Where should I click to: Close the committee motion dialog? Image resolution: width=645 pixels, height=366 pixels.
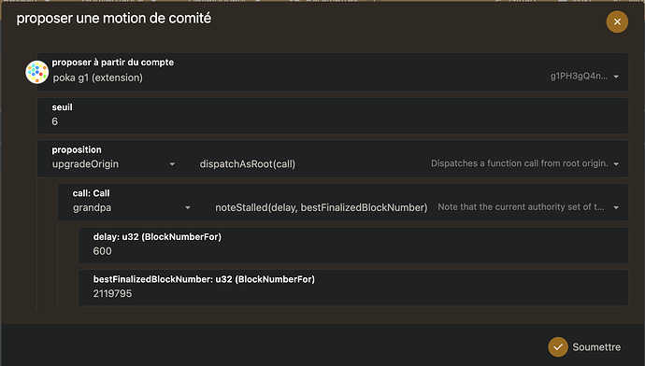[617, 21]
